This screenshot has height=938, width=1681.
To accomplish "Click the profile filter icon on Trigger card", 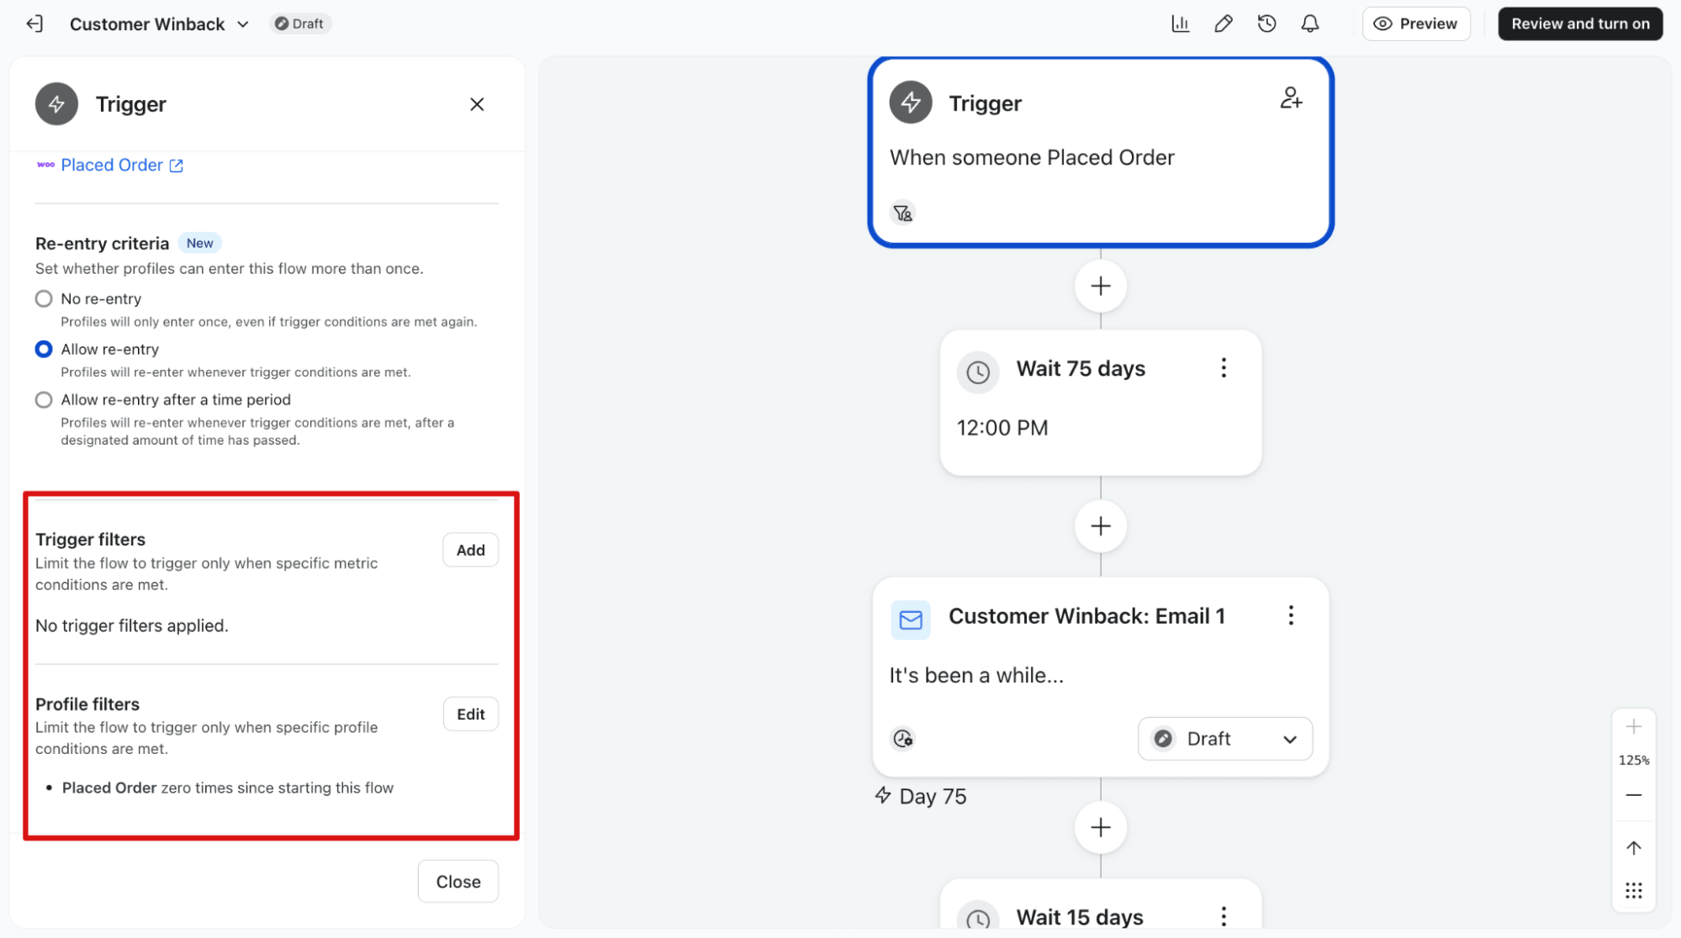I will coord(903,213).
